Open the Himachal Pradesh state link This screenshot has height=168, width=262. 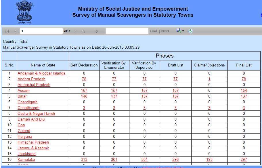click(33, 142)
